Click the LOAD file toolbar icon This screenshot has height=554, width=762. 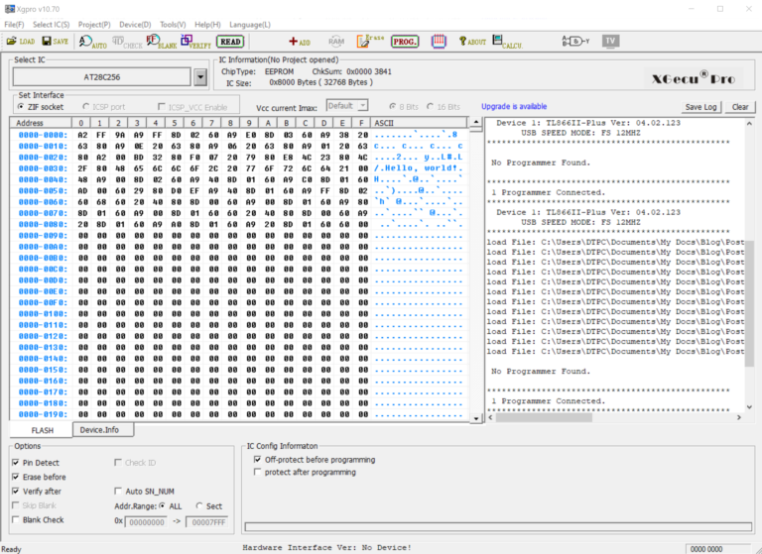tap(21, 42)
